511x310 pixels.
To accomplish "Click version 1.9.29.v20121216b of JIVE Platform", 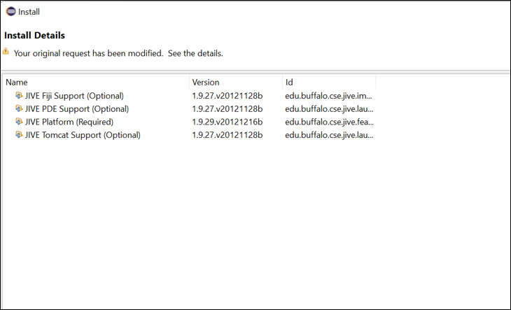I will [227, 122].
